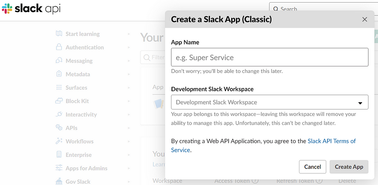Click the Apps for Admins sliders icon
378x185 pixels.
pos(59,168)
